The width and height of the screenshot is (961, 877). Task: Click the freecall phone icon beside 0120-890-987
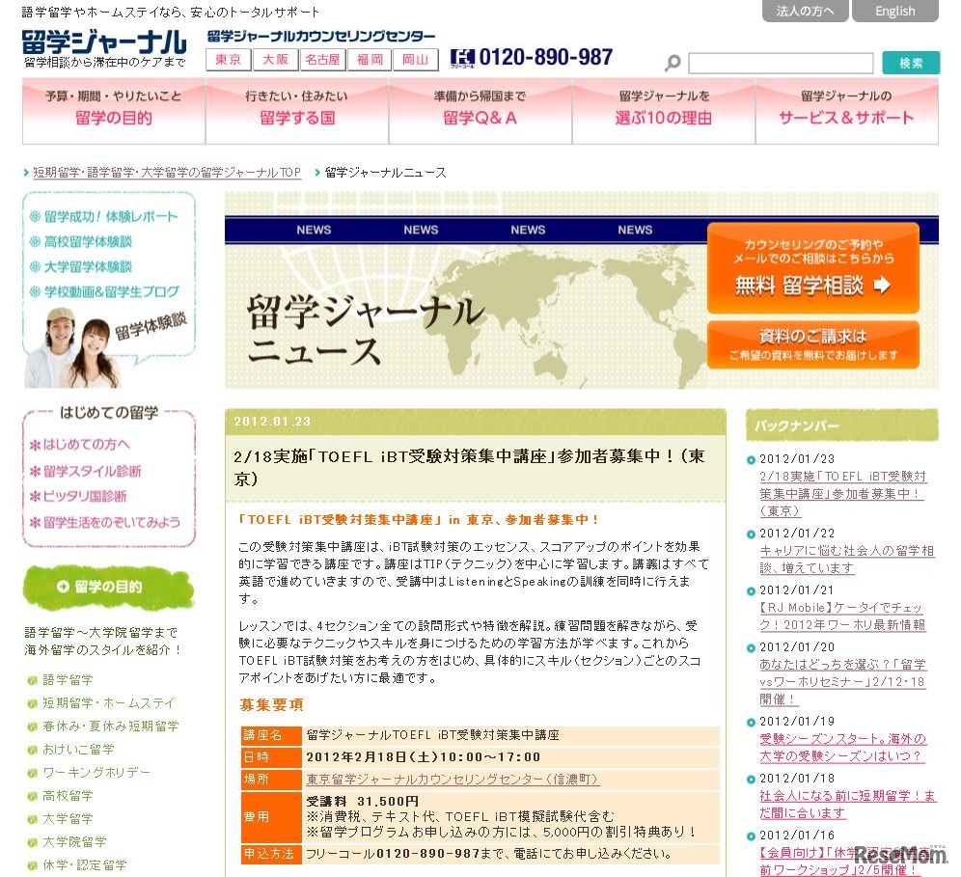click(x=463, y=56)
